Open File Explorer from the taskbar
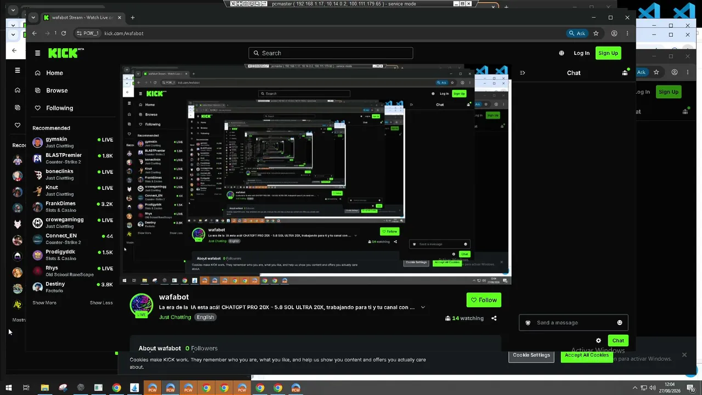The image size is (702, 395). (x=45, y=388)
